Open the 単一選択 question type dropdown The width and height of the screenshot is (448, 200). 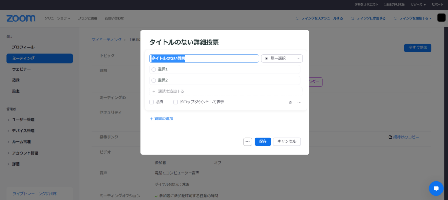click(x=282, y=59)
